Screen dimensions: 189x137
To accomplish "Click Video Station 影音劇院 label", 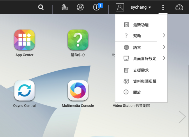I will tap(131, 106).
